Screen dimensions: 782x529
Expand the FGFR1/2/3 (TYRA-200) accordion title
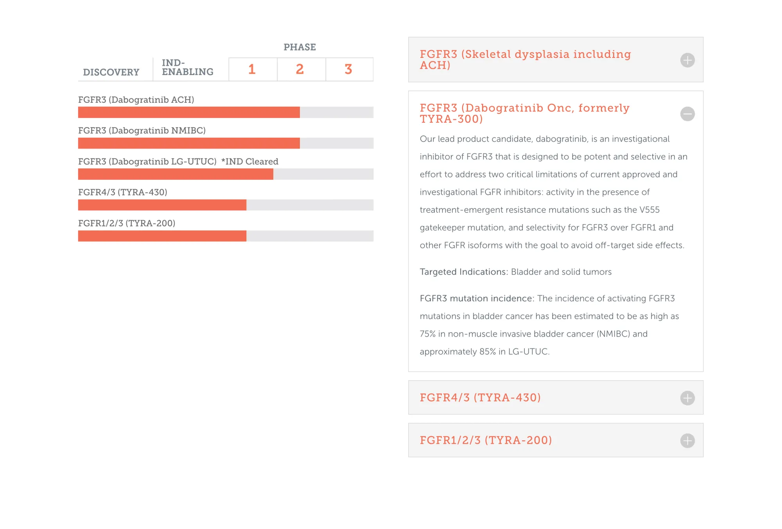(486, 440)
